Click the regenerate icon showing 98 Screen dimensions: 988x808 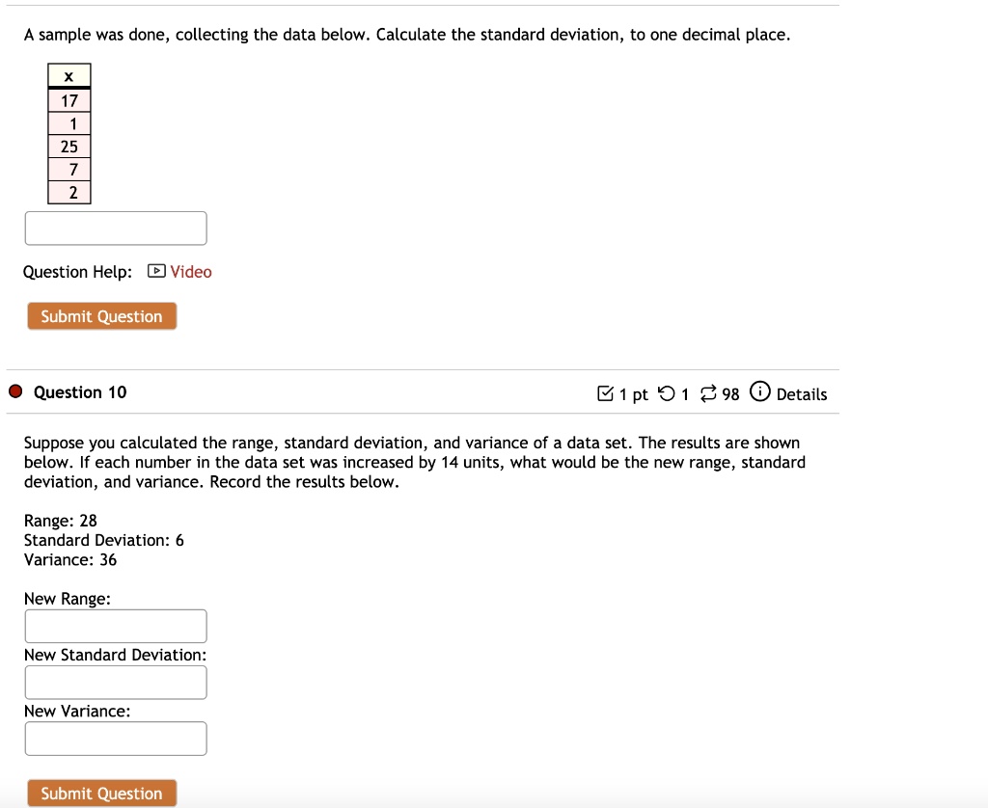coord(708,393)
